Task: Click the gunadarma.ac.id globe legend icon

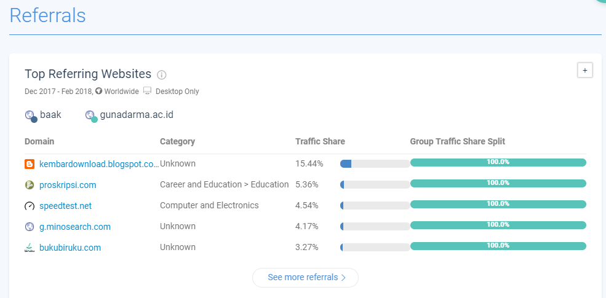Action: [x=90, y=115]
